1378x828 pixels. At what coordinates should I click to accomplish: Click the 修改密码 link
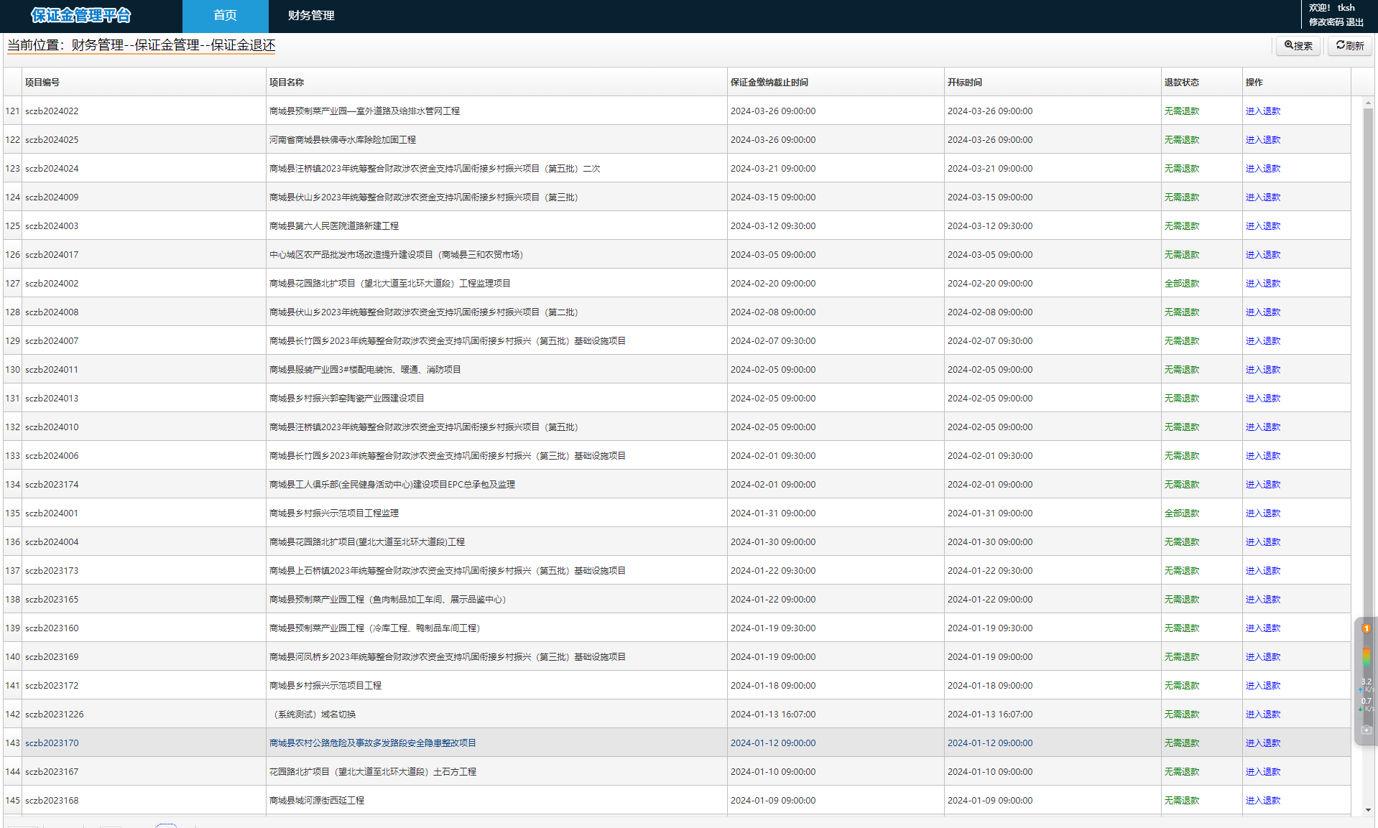tap(1326, 22)
